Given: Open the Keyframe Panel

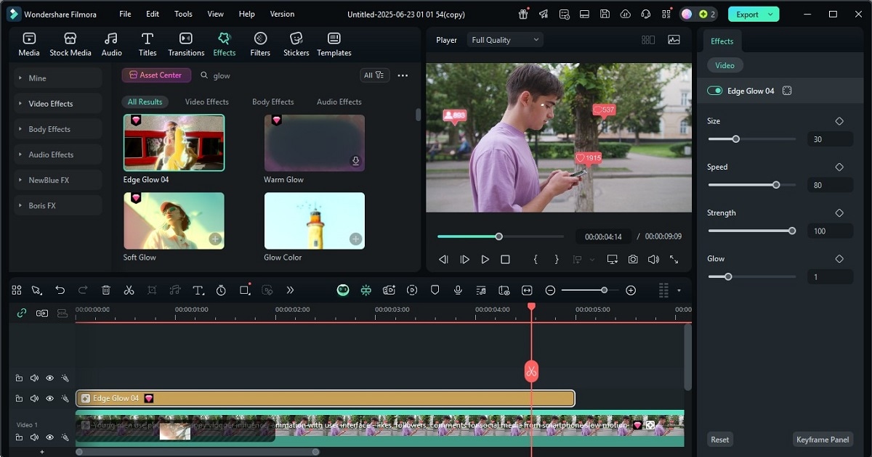Looking at the screenshot, I should [823, 439].
